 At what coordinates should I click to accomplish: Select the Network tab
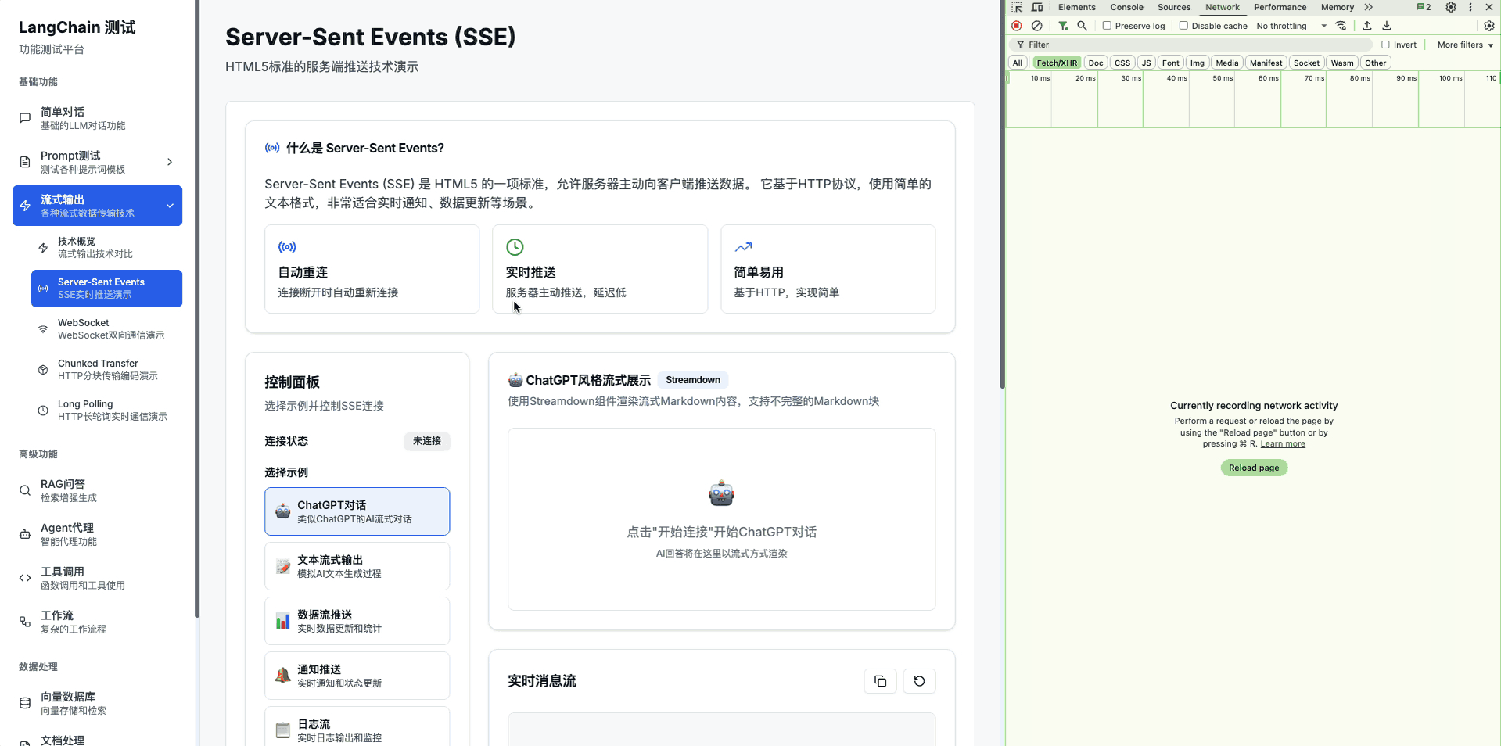pyautogui.click(x=1223, y=7)
